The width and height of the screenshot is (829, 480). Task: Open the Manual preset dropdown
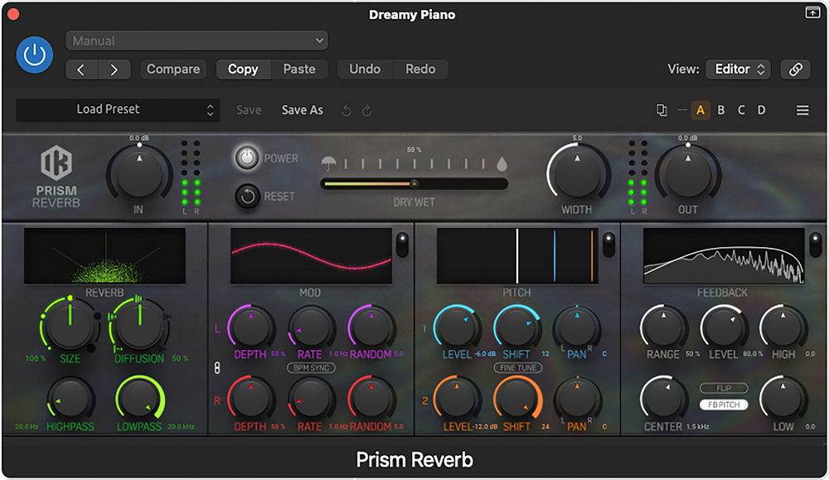coord(196,41)
